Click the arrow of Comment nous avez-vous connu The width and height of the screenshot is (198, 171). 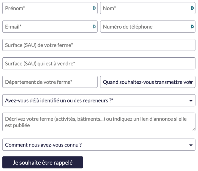point(191,145)
